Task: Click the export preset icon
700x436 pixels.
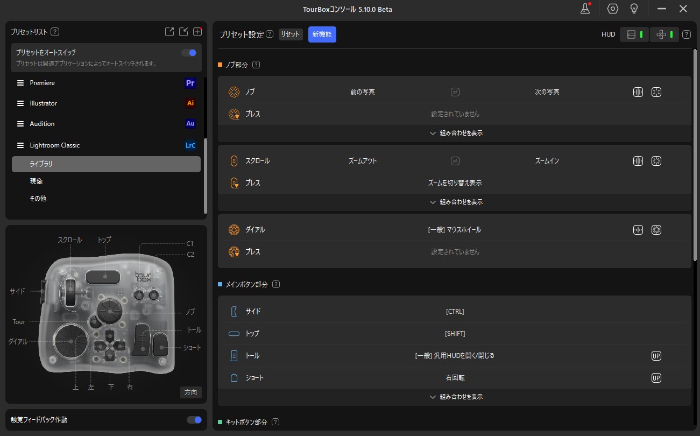Action: point(169,32)
